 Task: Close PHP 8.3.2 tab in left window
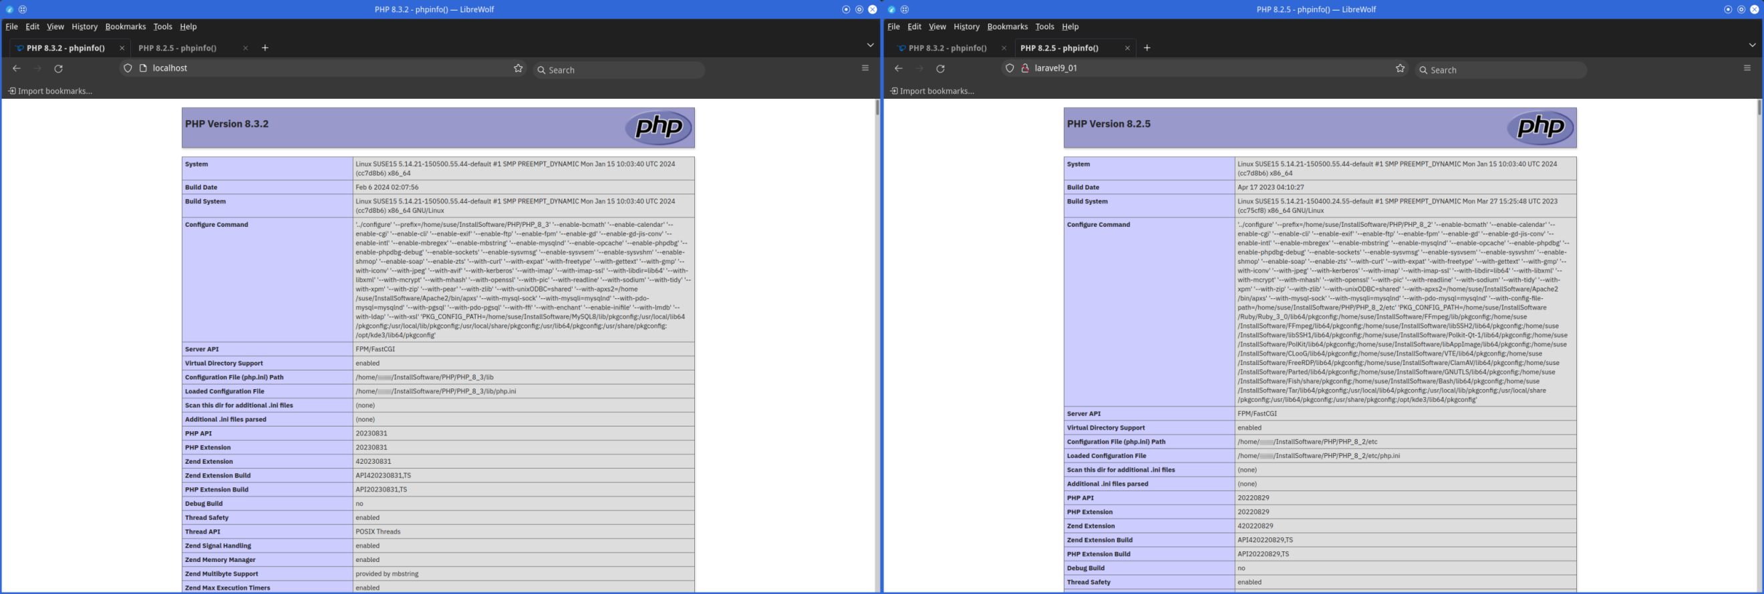point(122,48)
